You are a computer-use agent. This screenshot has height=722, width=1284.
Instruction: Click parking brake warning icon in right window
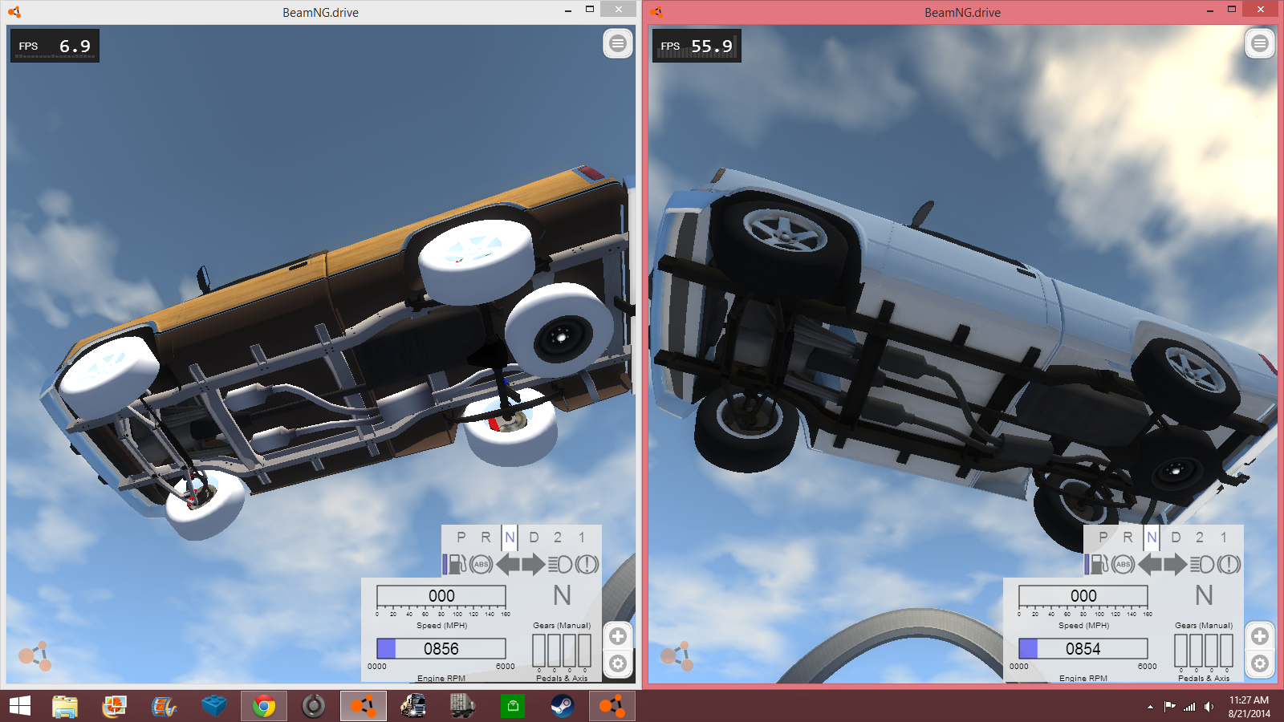pos(1229,564)
